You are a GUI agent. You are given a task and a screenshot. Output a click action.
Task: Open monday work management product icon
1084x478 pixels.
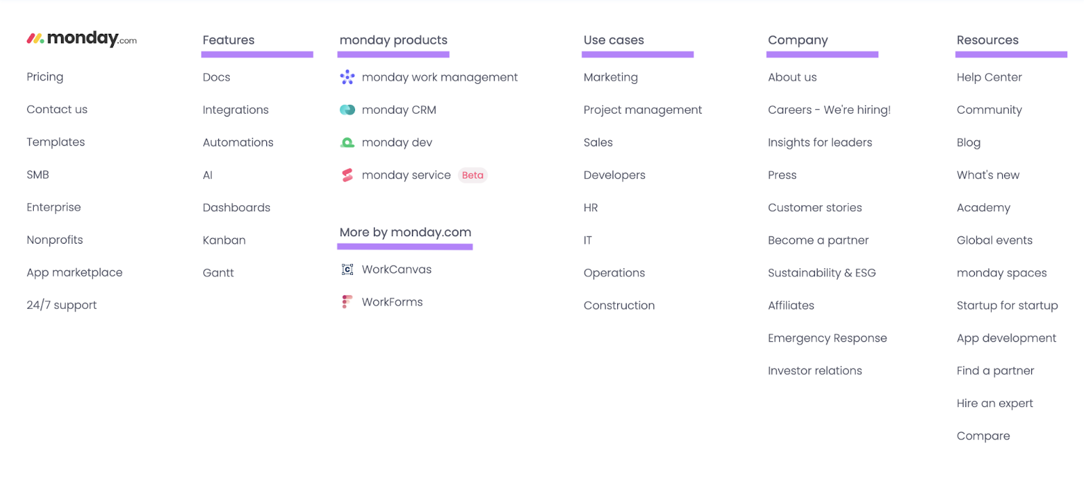click(348, 77)
